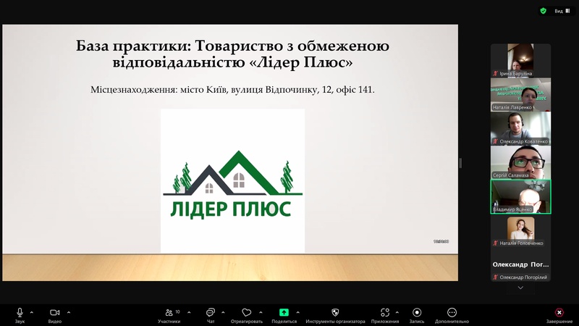Expand audio options arrow next to Звук
Screen dimensions: 579x326
tap(32, 312)
